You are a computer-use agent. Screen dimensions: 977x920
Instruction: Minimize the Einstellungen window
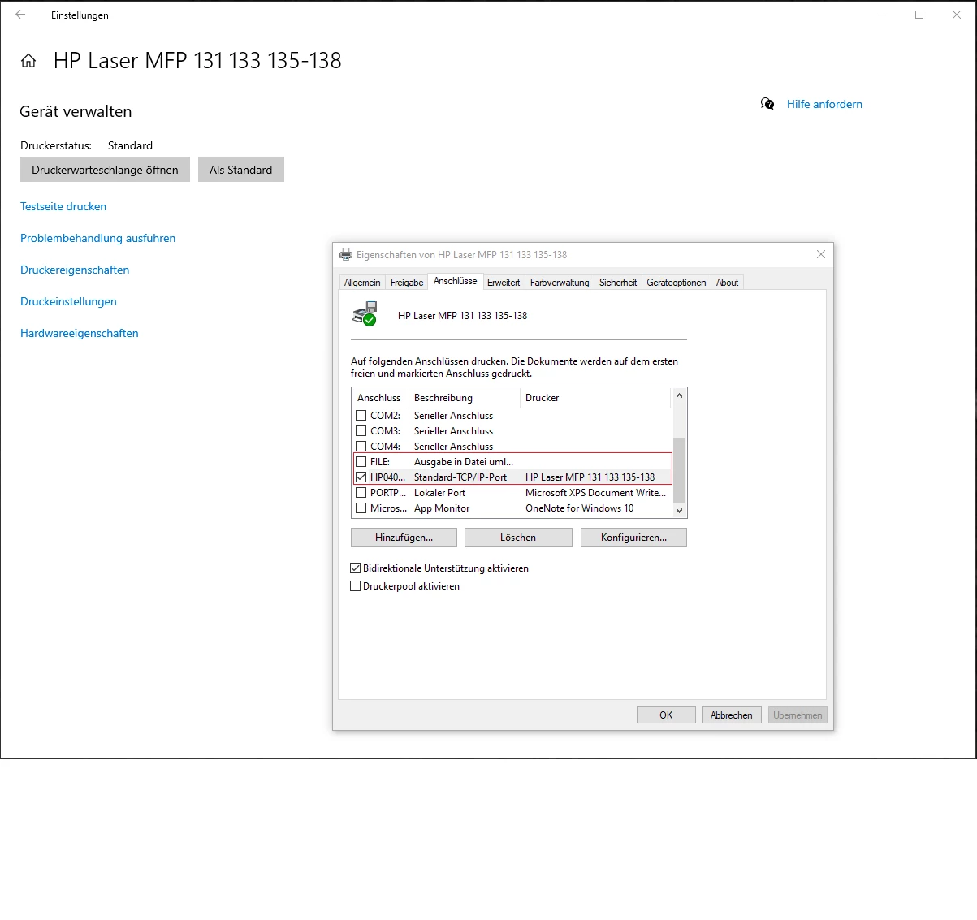pos(882,15)
